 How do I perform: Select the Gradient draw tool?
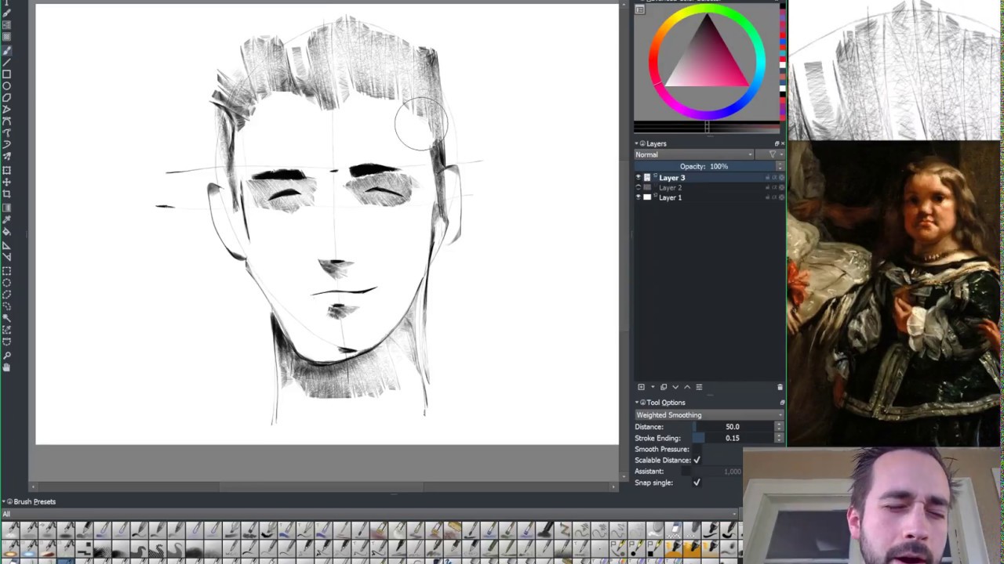point(6,208)
